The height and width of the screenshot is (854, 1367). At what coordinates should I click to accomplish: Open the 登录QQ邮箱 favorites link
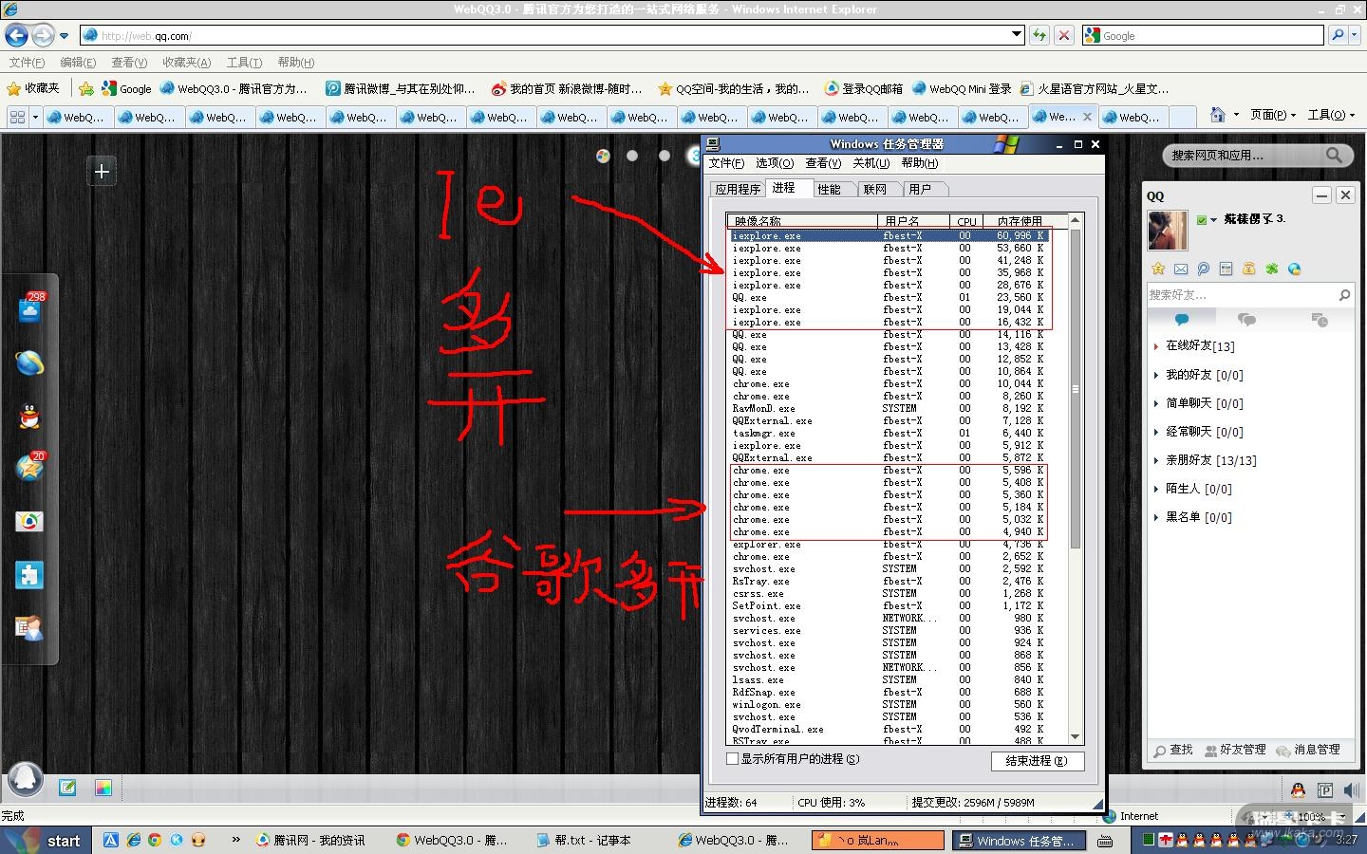tap(863, 88)
